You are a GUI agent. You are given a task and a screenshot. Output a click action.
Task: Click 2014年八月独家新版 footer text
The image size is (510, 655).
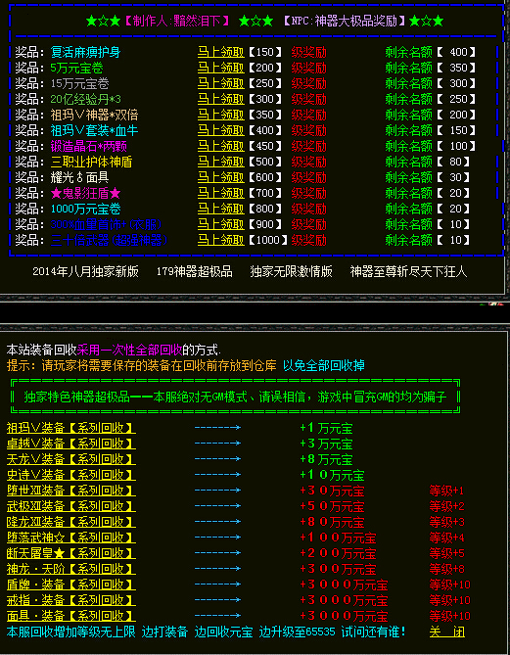pos(85,272)
